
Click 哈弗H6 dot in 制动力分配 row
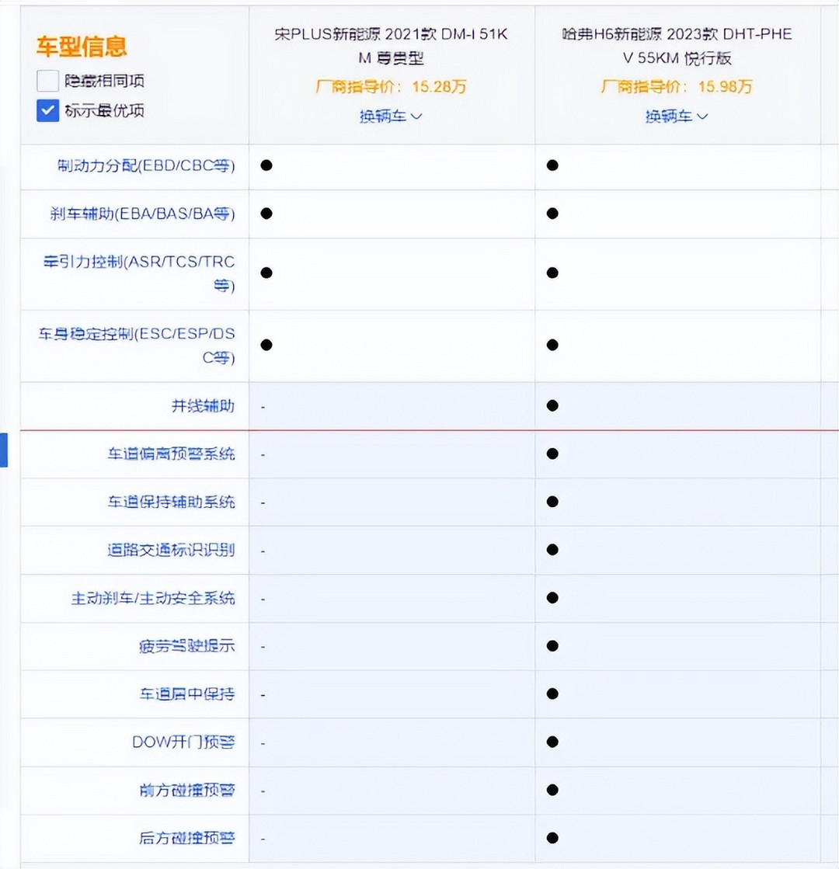point(552,165)
